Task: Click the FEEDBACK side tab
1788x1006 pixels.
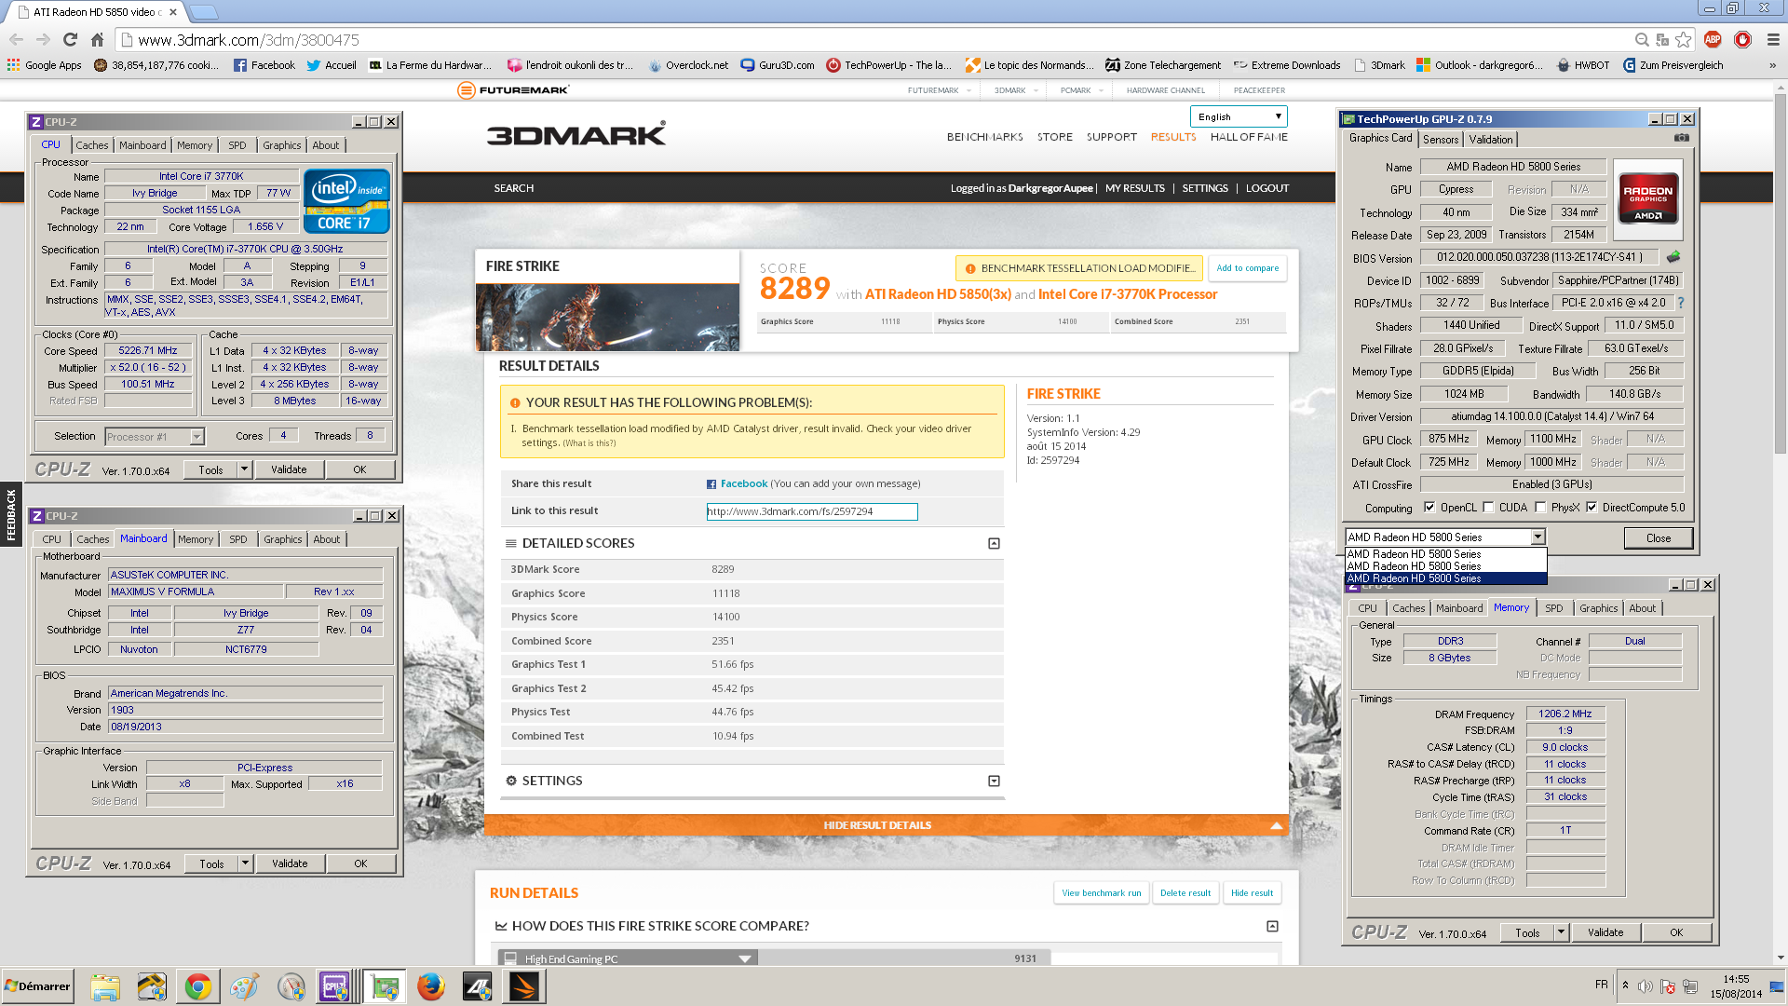Action: coord(11,514)
